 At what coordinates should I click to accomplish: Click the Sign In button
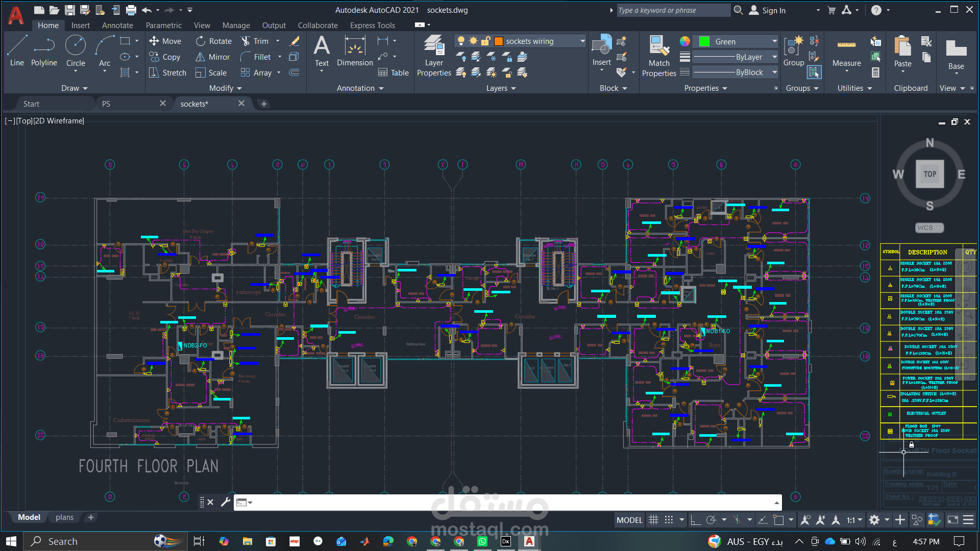768,10
